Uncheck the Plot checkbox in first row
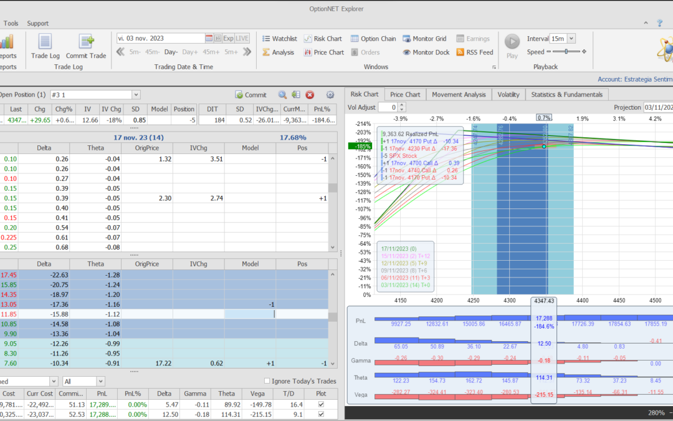This screenshot has width=673, height=421. (321, 405)
